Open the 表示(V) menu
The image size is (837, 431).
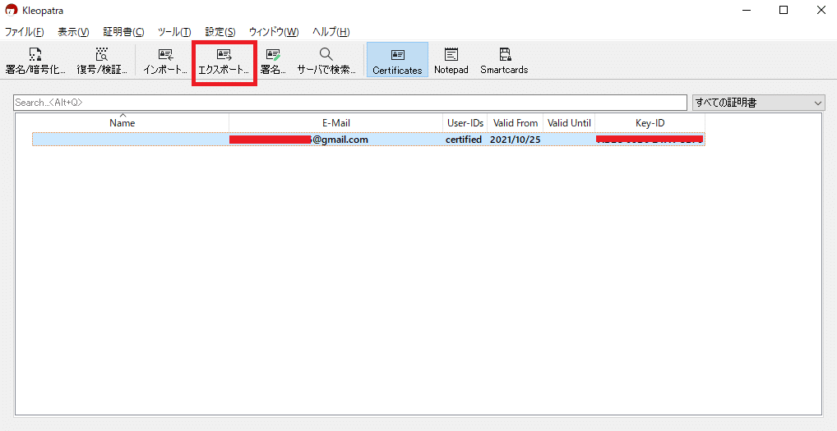73,32
